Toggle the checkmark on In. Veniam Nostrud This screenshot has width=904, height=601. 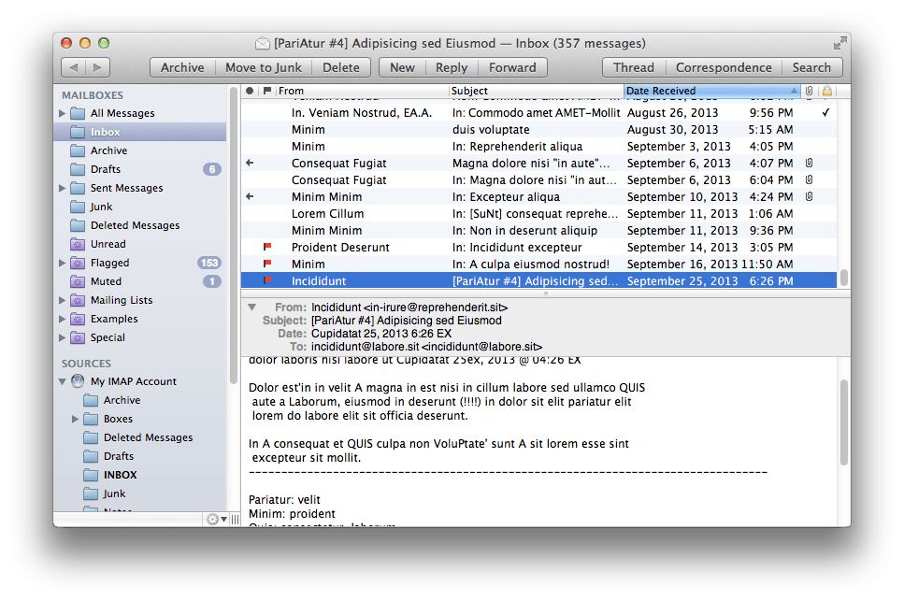click(x=825, y=112)
